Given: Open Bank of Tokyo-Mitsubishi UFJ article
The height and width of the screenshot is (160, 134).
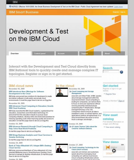Looking at the screenshot, I should tap(30, 147).
